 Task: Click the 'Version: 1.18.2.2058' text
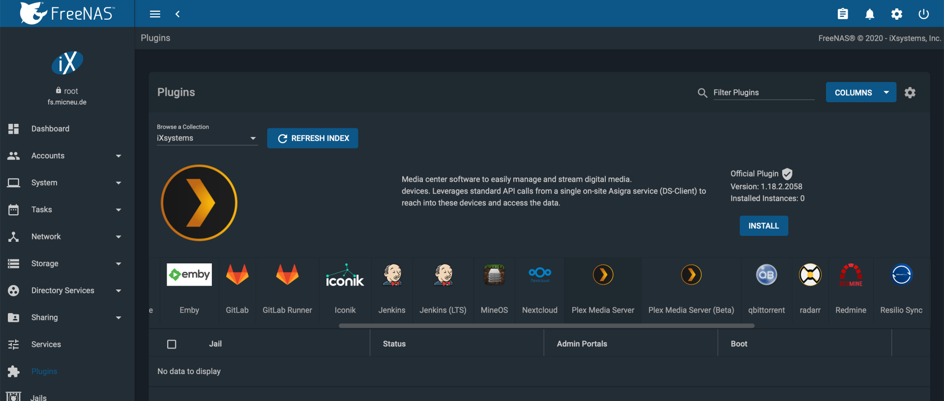point(766,187)
